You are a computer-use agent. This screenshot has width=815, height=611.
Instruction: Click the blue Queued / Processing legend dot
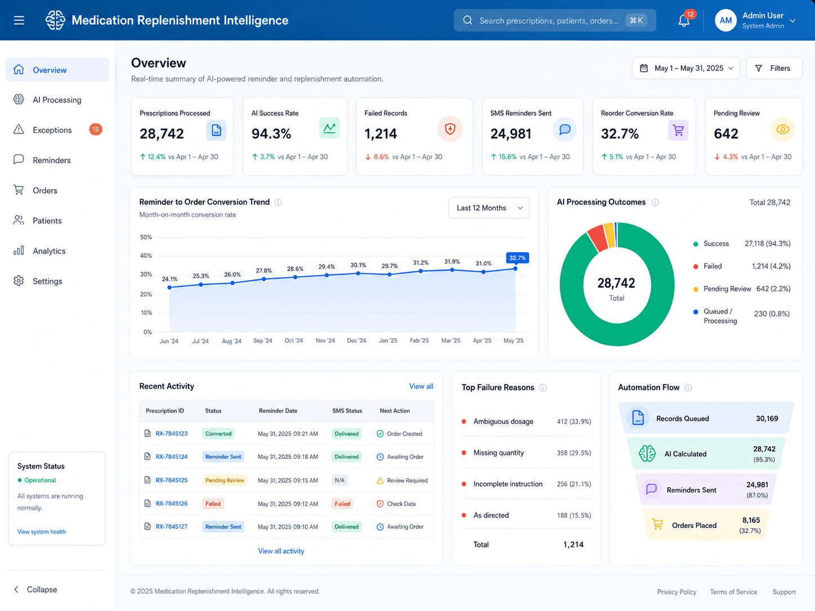[x=696, y=312]
